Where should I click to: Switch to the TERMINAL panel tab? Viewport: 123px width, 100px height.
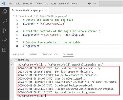pos(68,54)
